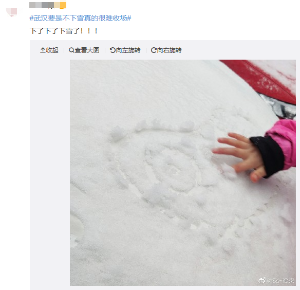Open the poster's avatar picture

(12, 12)
